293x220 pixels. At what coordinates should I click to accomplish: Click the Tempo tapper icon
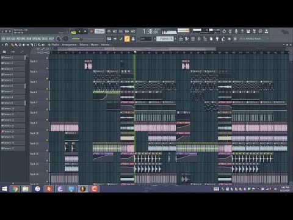tap(223, 38)
